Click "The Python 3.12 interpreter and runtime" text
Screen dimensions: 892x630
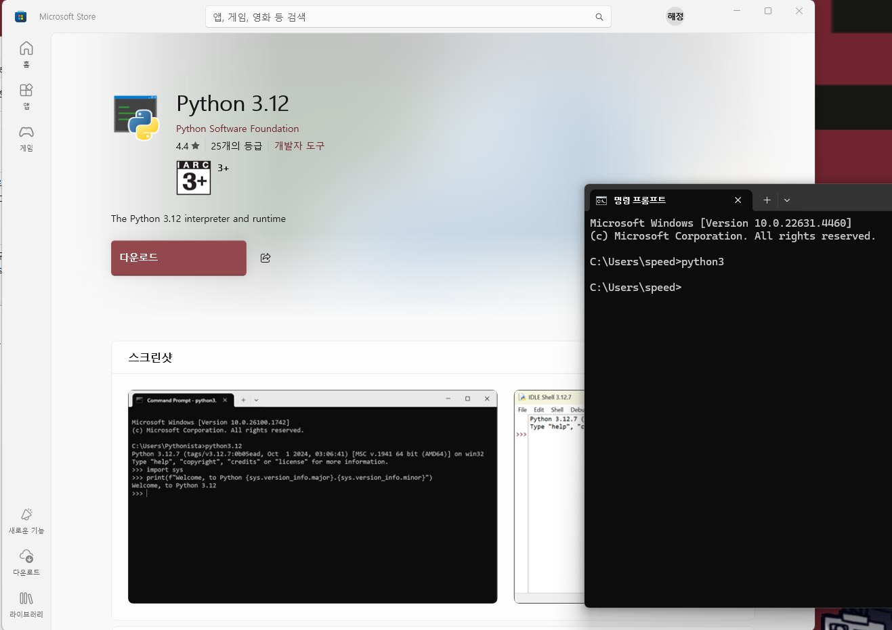pyautogui.click(x=198, y=219)
